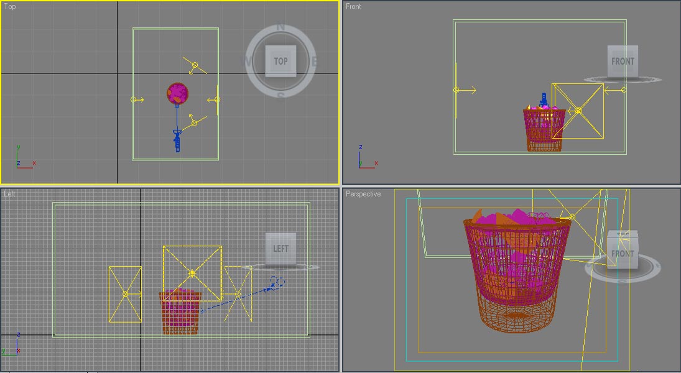Screen dimensions: 681x373
Task: Open the Front viewport label menu
Action: (x=353, y=7)
